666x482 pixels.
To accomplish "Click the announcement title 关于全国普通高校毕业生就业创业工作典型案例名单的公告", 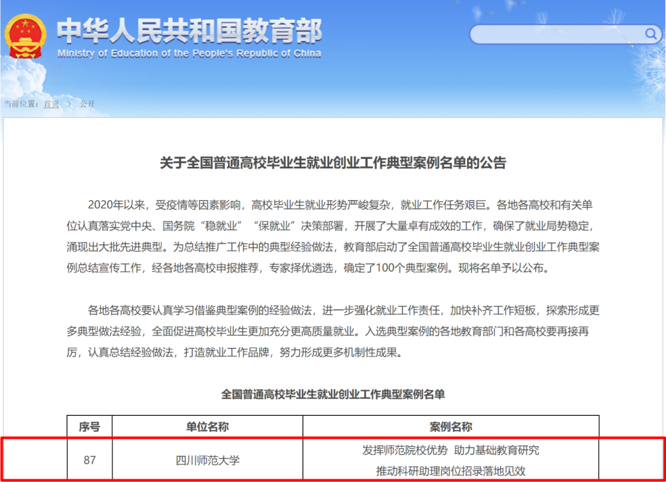I will pyautogui.click(x=333, y=163).
